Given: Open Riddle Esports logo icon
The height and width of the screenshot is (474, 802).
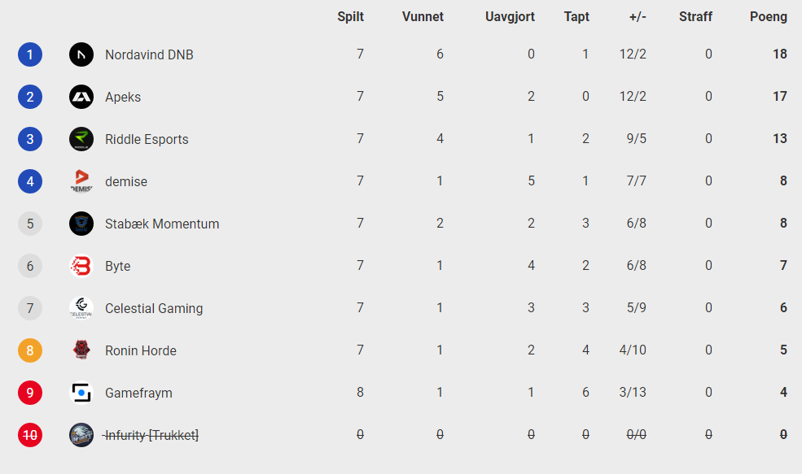Looking at the screenshot, I should [x=81, y=139].
